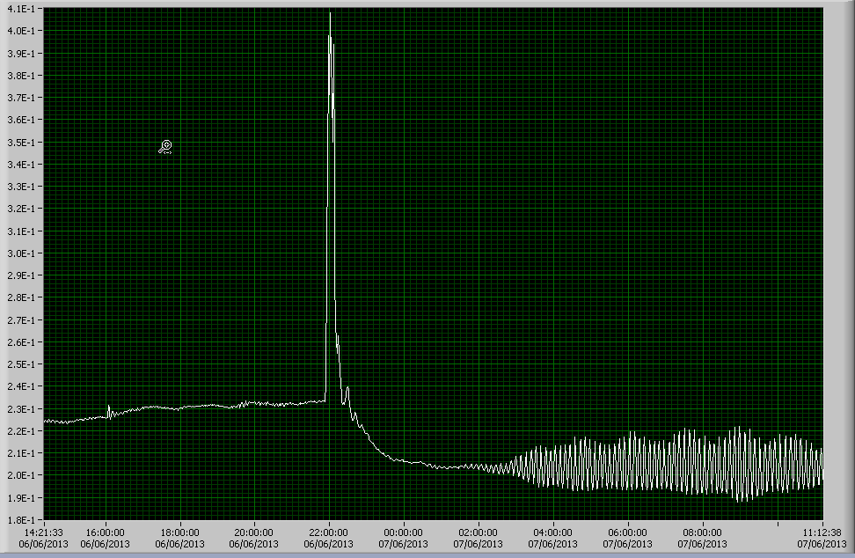
Task: Click the 2.0E-1 Y-axis label
Action: [20, 475]
